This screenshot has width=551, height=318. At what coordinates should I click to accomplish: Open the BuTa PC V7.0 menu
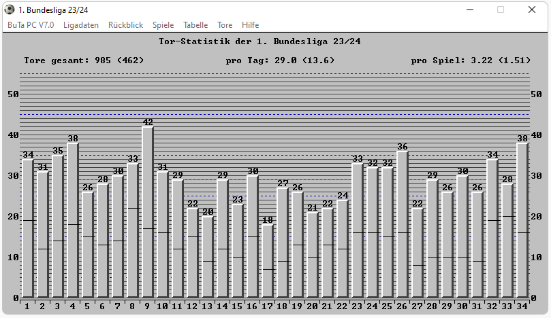pyautogui.click(x=31, y=25)
